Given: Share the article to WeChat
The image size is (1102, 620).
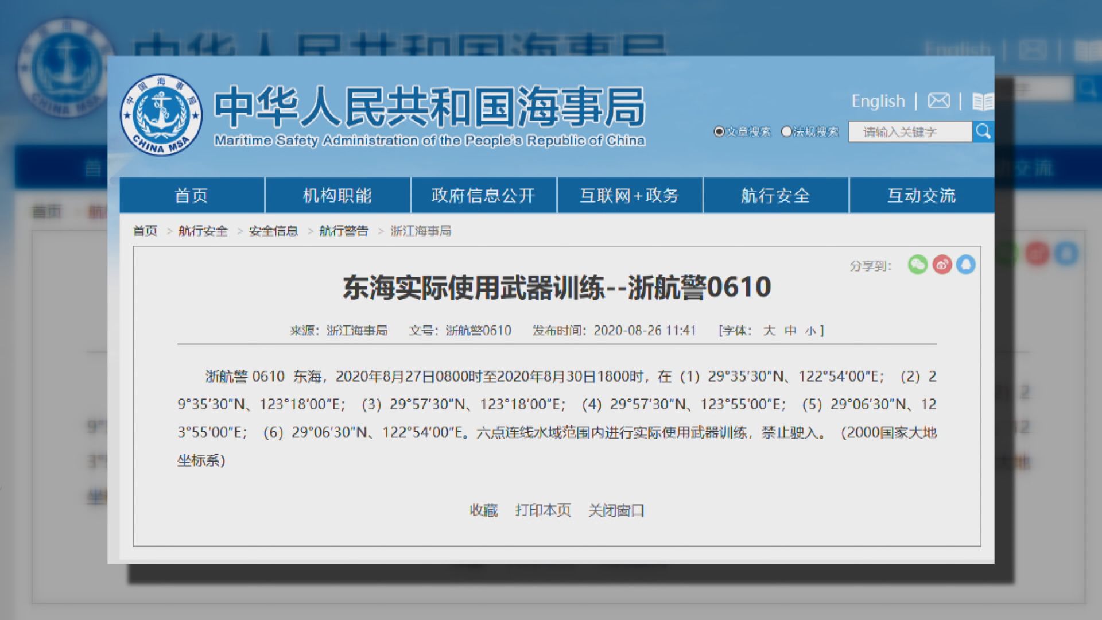Looking at the screenshot, I should click(918, 265).
